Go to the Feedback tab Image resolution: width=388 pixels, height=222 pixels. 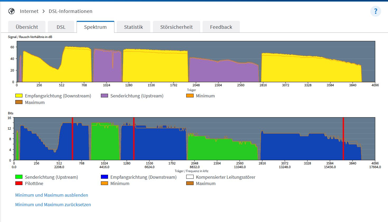coord(221,27)
